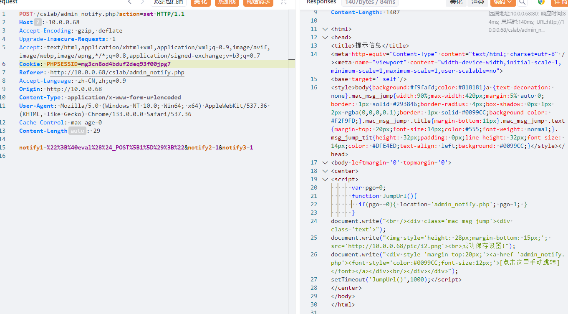568x314 pixels.
Task: Click the closing </center> tag line
Action: (346, 288)
